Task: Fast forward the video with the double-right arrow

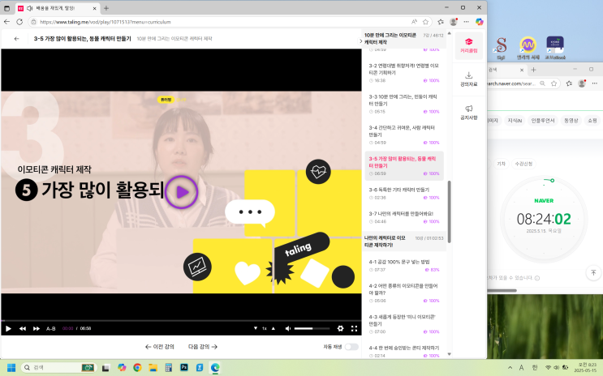Action: [37, 328]
